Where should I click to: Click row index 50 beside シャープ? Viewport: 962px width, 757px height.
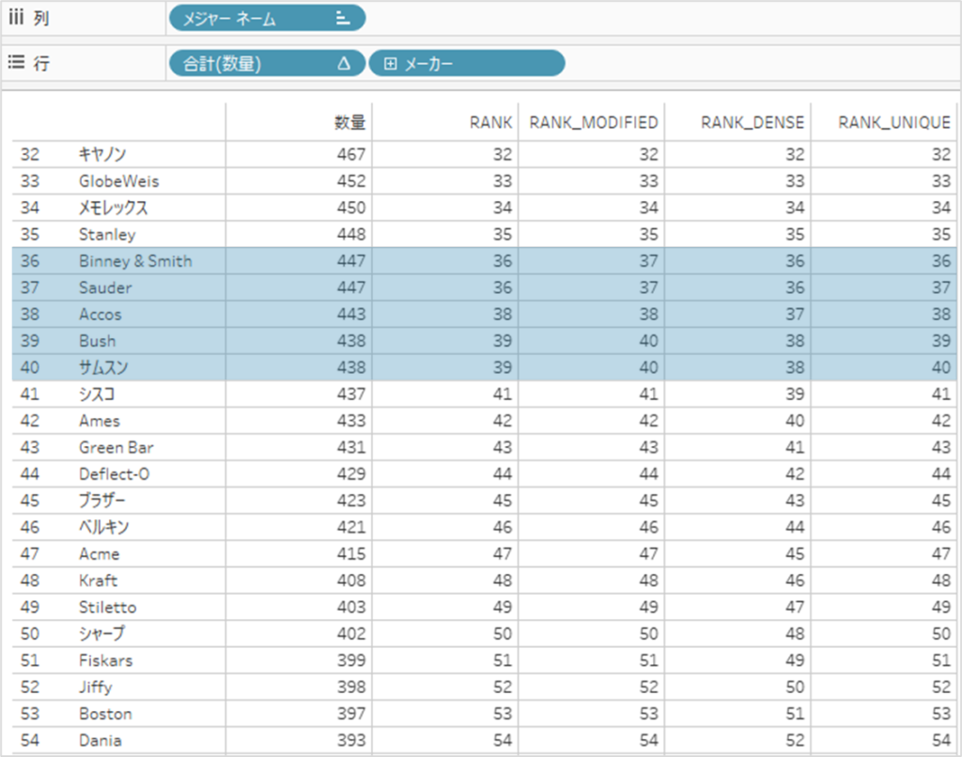pyautogui.click(x=29, y=634)
